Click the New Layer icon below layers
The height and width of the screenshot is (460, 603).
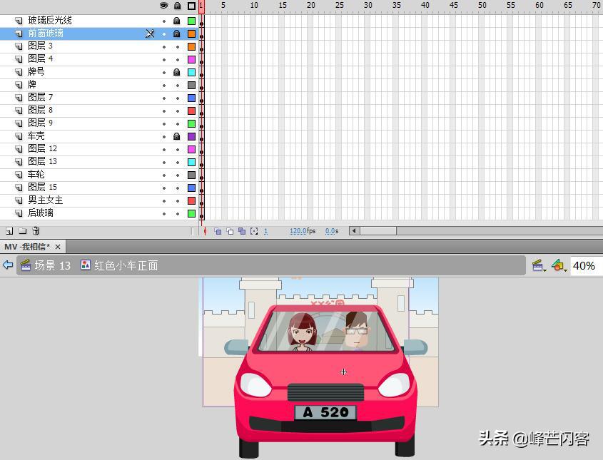point(9,231)
